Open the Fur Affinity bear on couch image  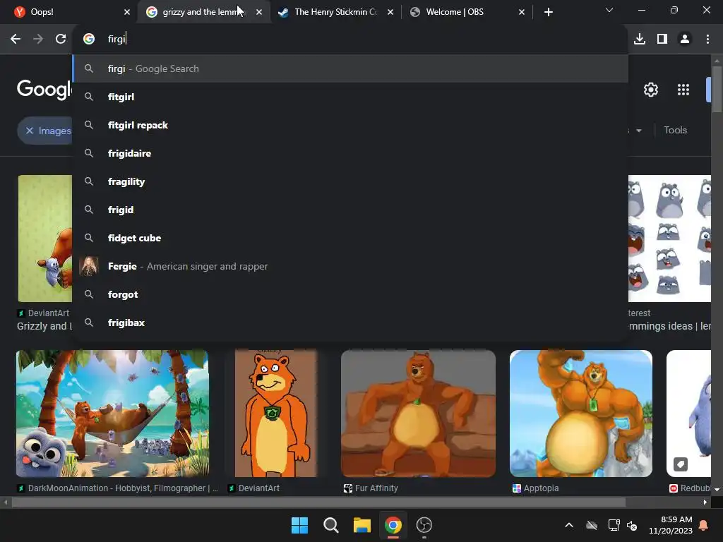(418, 414)
